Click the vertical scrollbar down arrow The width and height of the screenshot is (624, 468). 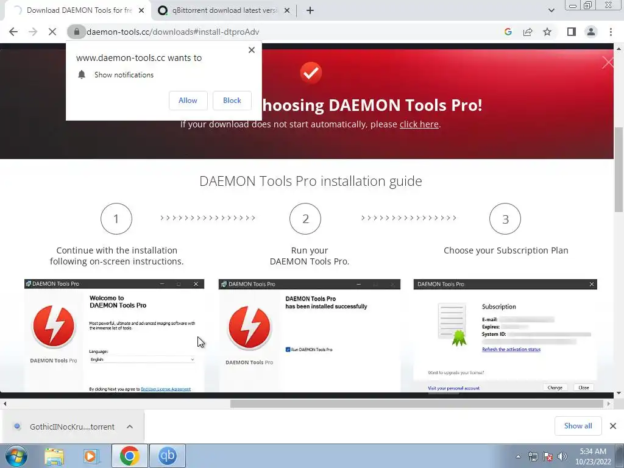pos(619,393)
